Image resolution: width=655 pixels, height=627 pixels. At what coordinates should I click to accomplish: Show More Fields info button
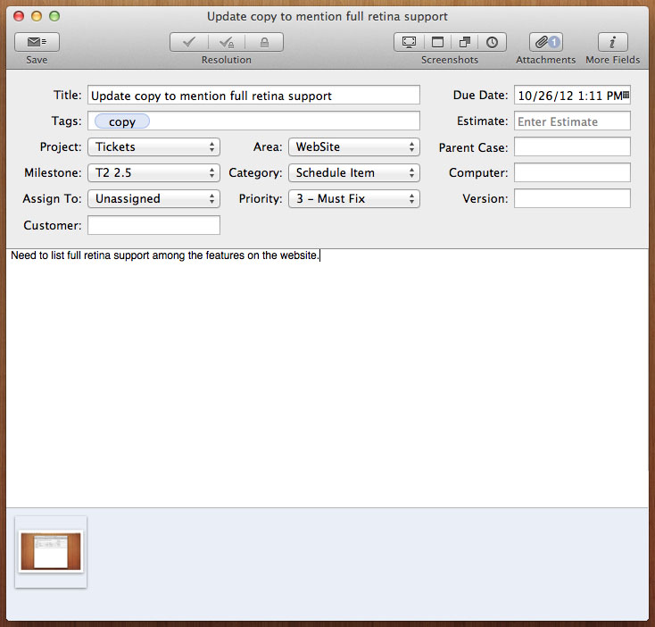point(612,42)
